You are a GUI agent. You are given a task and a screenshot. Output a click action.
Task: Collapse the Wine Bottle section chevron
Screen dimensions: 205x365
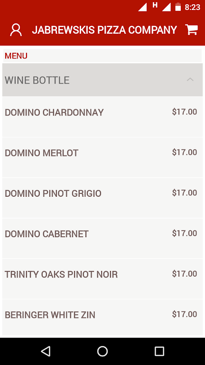(x=190, y=80)
